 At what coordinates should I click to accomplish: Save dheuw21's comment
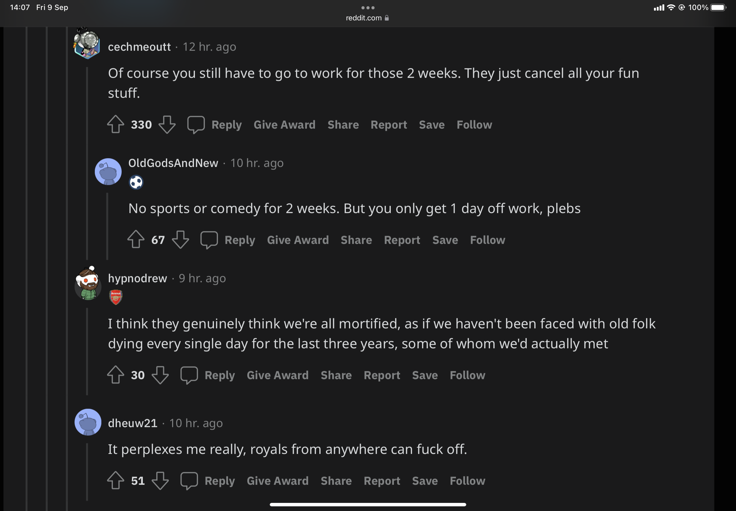(x=424, y=481)
